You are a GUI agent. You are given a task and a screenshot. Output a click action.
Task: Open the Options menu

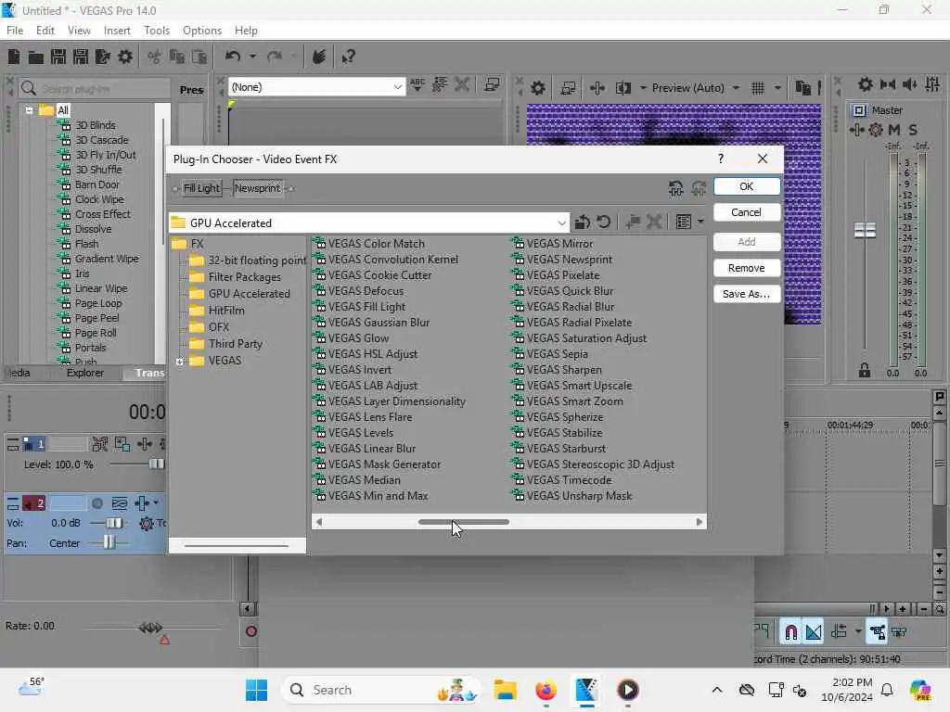coord(201,31)
